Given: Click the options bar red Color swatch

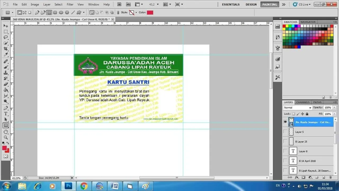Looking at the screenshot, I should [150, 12].
